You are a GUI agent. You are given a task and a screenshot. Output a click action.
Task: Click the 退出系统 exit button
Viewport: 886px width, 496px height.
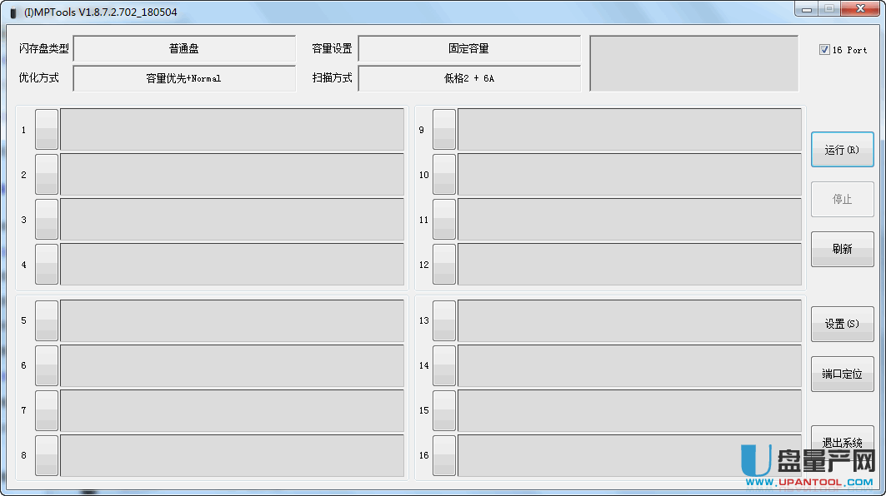tap(842, 442)
